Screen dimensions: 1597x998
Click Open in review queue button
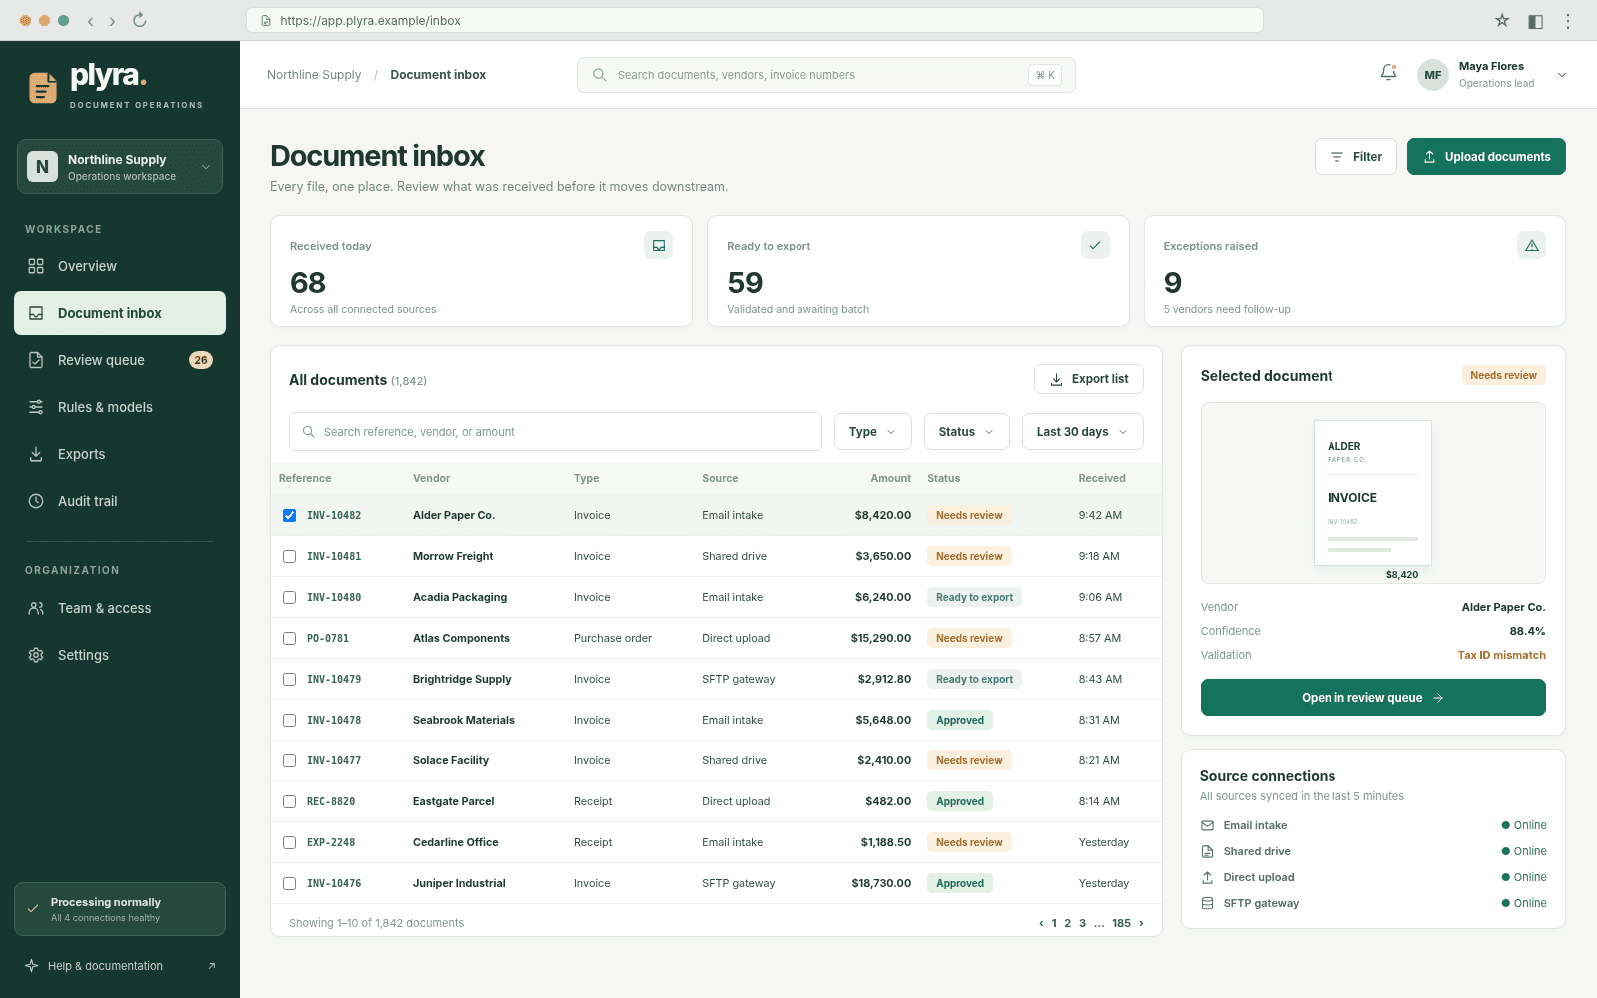pos(1373,698)
